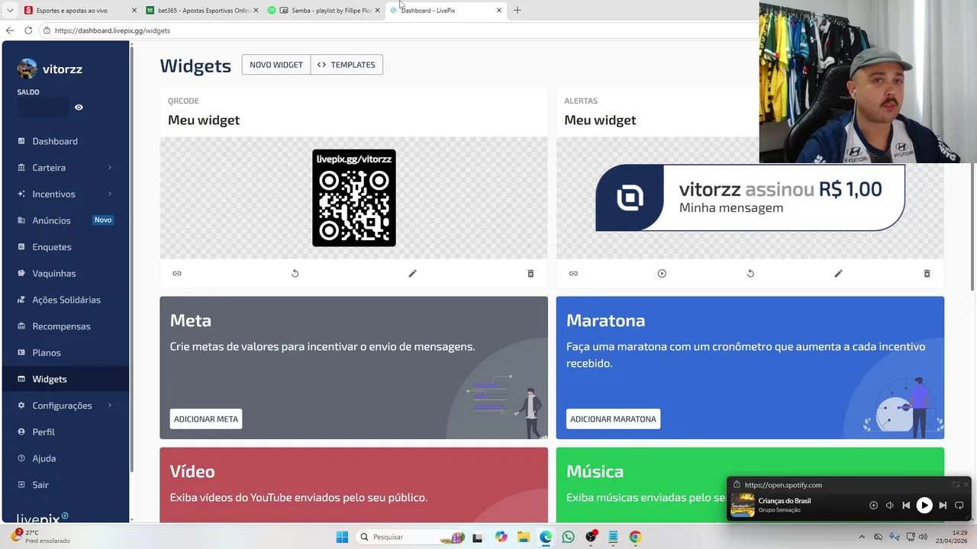Click the NOVO WIDGET button
Viewport: 977px width, 549px height.
(276, 65)
